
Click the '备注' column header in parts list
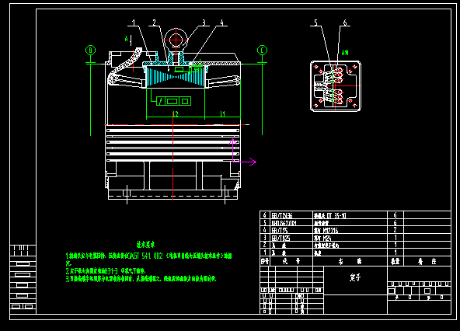pos(427,261)
